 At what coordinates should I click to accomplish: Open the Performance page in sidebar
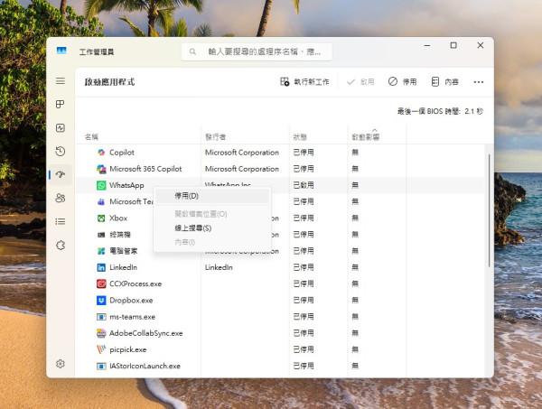[61, 128]
